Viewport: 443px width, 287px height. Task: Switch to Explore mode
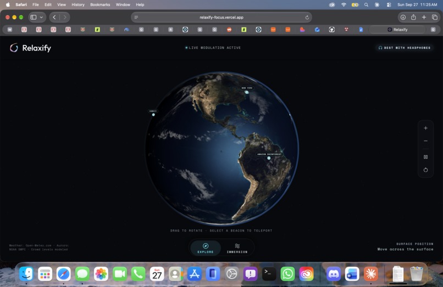(x=206, y=248)
